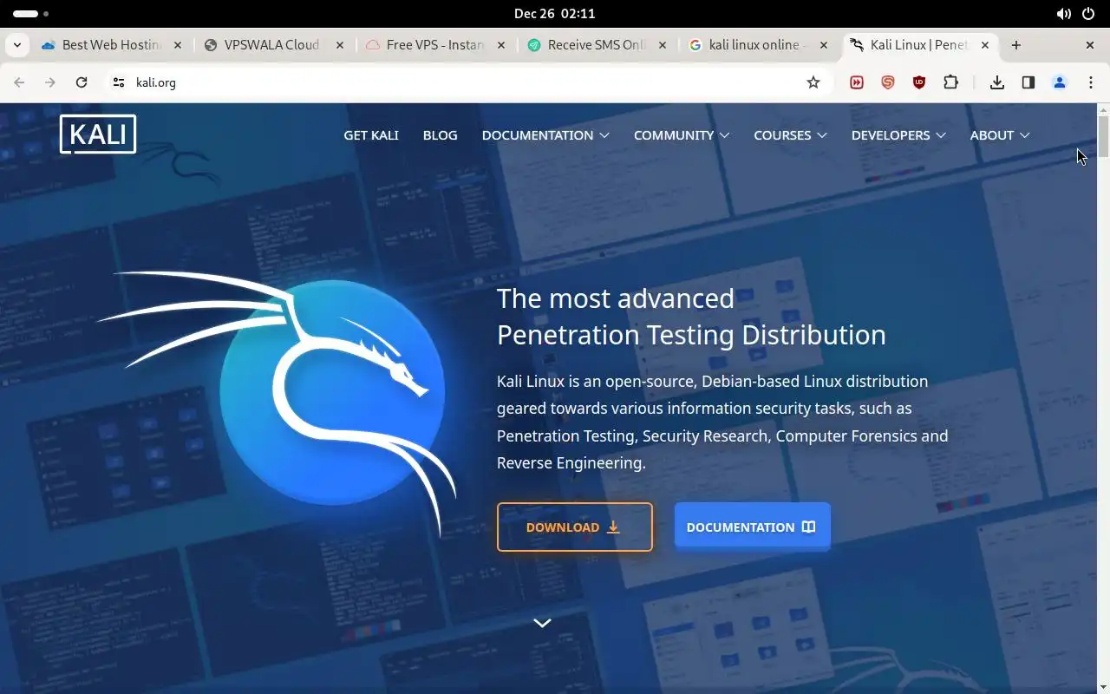Open the Activities overview pill

click(x=31, y=14)
